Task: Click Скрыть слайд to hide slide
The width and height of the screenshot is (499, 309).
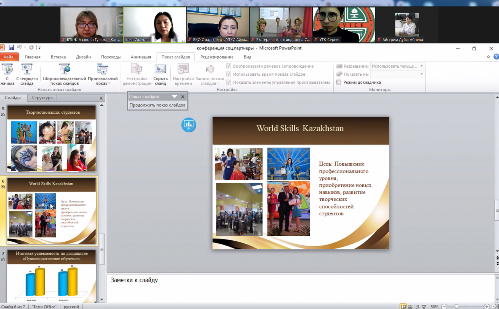Action: 160,74
